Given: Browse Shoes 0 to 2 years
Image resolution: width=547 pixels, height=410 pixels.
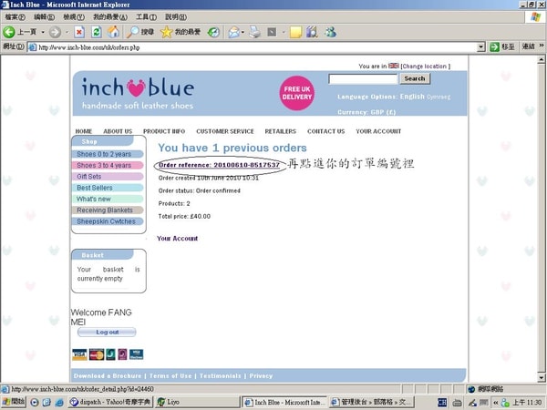Looking at the screenshot, I should click(x=108, y=154).
